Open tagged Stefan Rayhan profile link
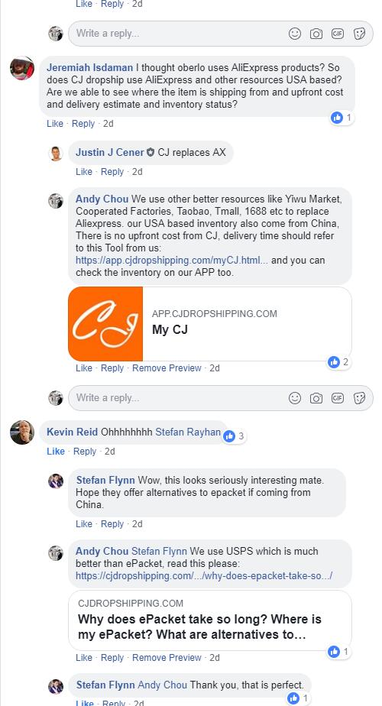 [188, 432]
